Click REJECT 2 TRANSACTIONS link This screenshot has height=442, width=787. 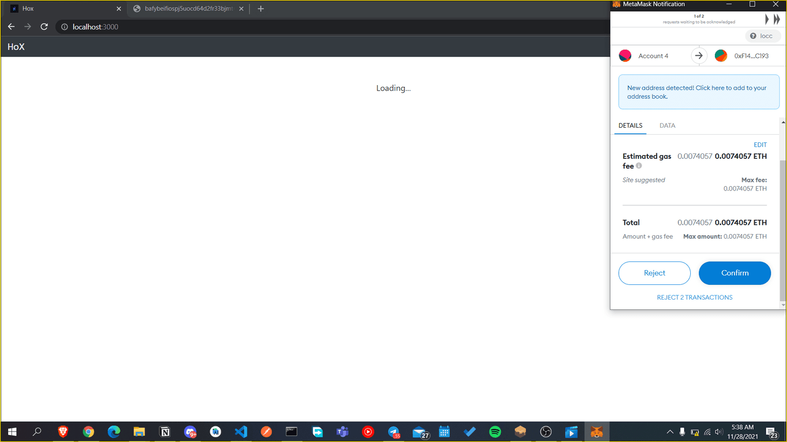(x=695, y=297)
